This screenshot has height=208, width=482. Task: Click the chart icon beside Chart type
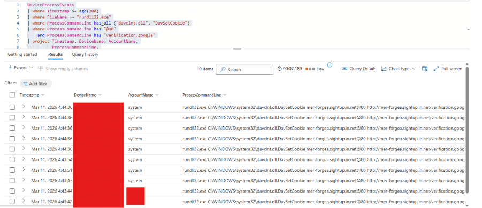[384, 69]
